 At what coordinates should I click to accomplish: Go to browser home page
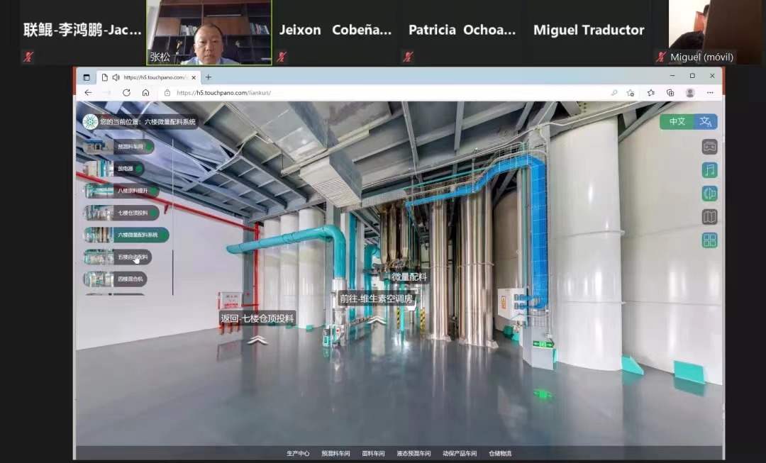[x=145, y=92]
